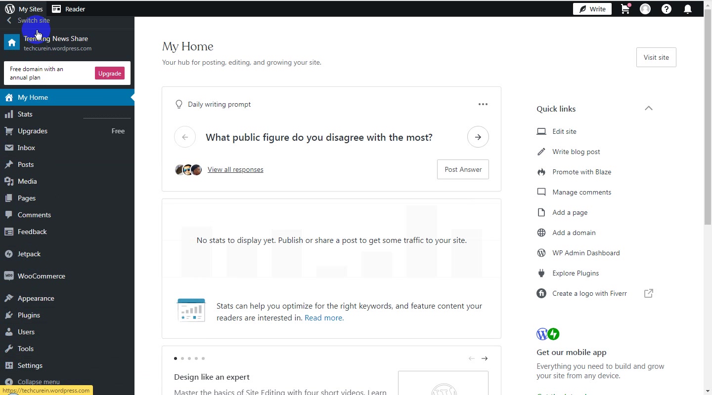
Task: Open the notifications bell icon
Action: [x=688, y=9]
